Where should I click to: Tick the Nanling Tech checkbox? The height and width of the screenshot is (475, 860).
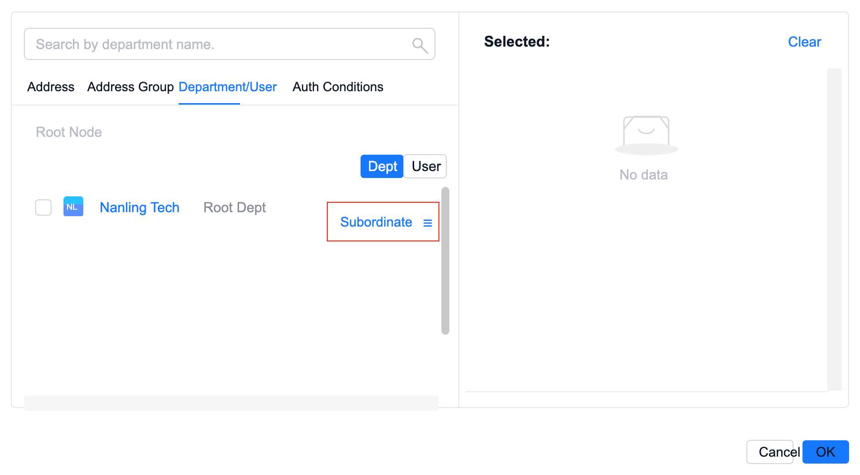pyautogui.click(x=44, y=207)
